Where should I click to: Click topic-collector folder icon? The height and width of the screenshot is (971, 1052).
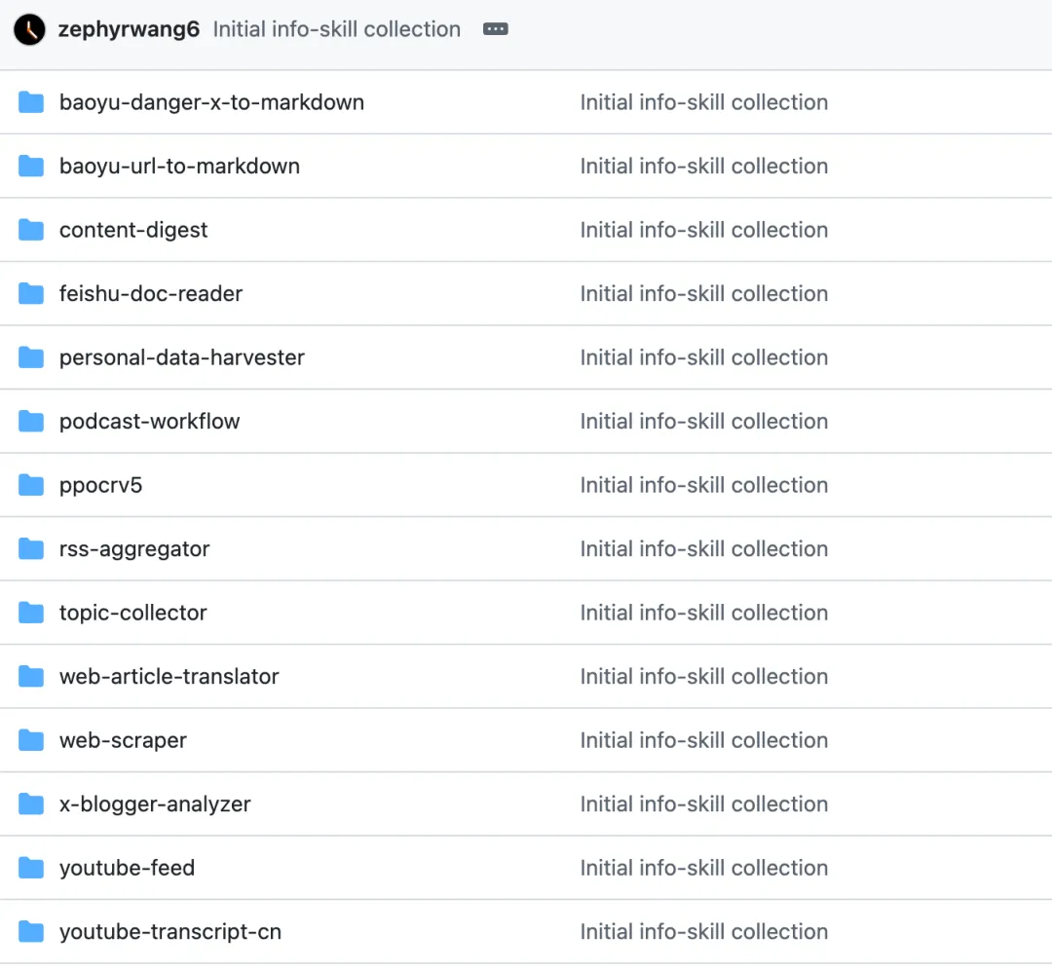(x=31, y=613)
